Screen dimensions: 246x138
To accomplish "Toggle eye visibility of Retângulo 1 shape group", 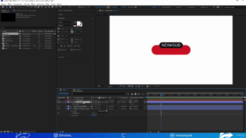I will click(58, 113).
